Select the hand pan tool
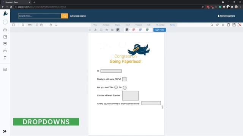Screen dimensions: 243x136 point(50,25)
